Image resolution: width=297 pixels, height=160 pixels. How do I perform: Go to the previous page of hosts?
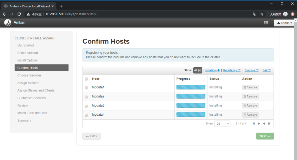click(x=259, y=124)
